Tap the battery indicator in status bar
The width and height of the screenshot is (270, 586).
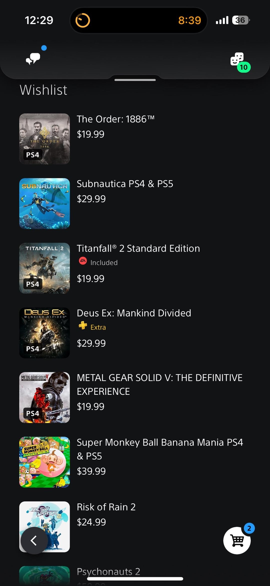241,20
